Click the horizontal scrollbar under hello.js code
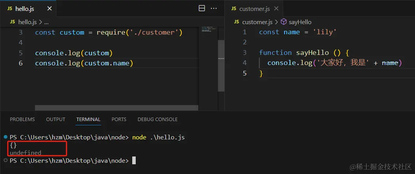The image size is (415, 174). [117, 108]
